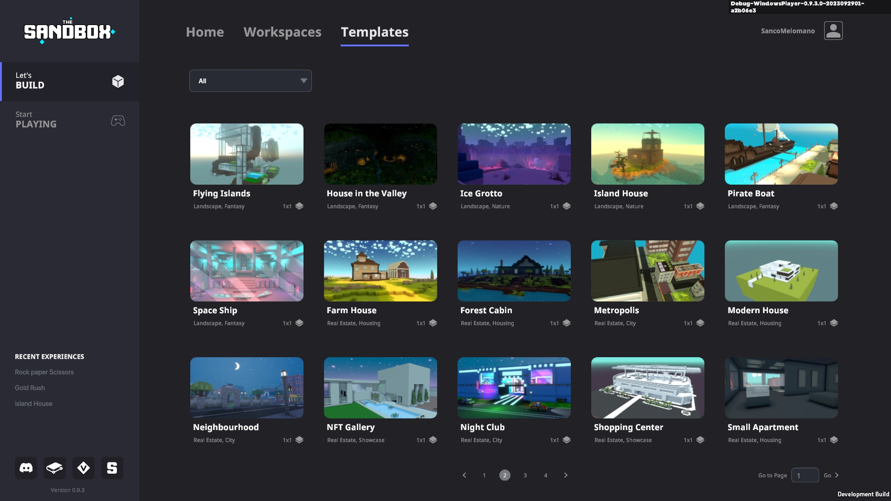Click the cube icon beside Build
The width and height of the screenshot is (891, 501).
[x=118, y=82]
